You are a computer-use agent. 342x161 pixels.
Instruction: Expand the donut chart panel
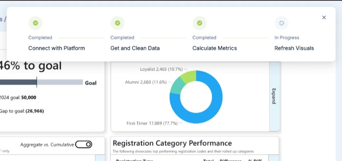coord(274,96)
